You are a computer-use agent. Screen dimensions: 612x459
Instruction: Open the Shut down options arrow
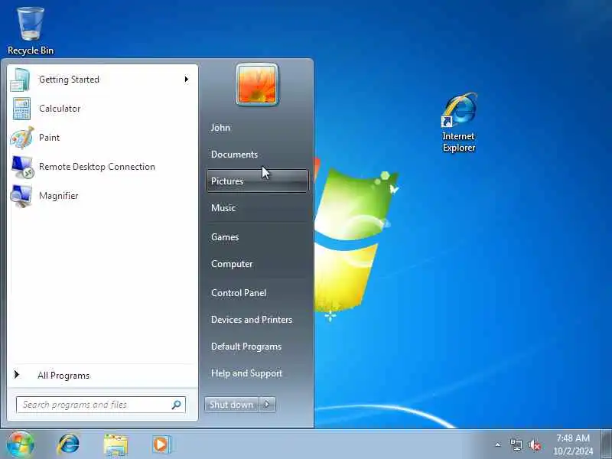tap(267, 405)
